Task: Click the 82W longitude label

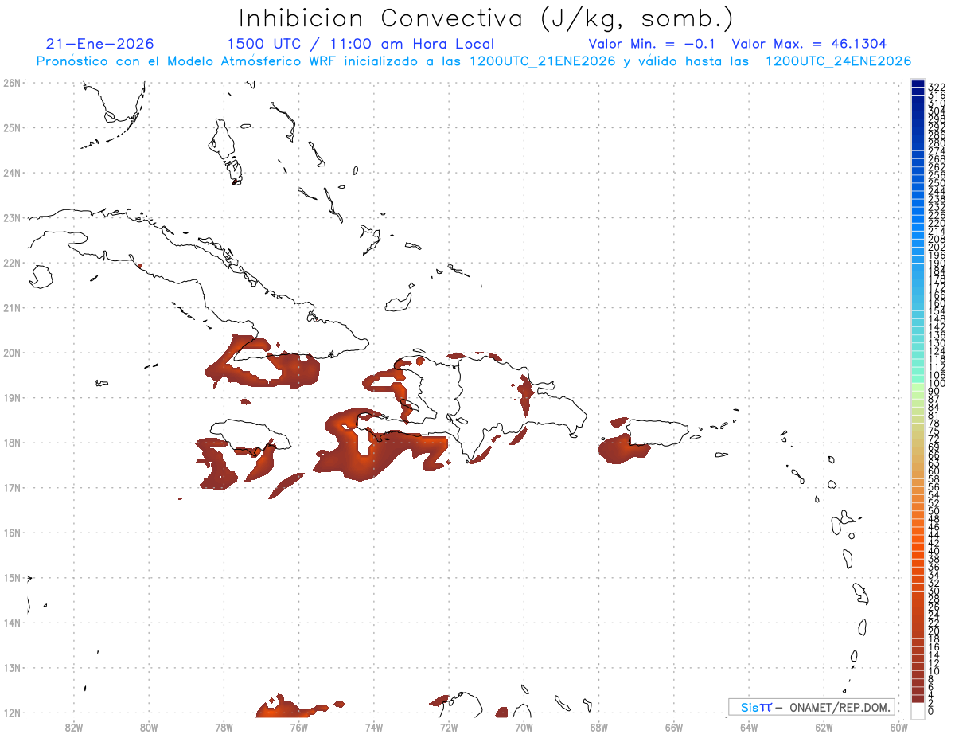Action: click(74, 726)
